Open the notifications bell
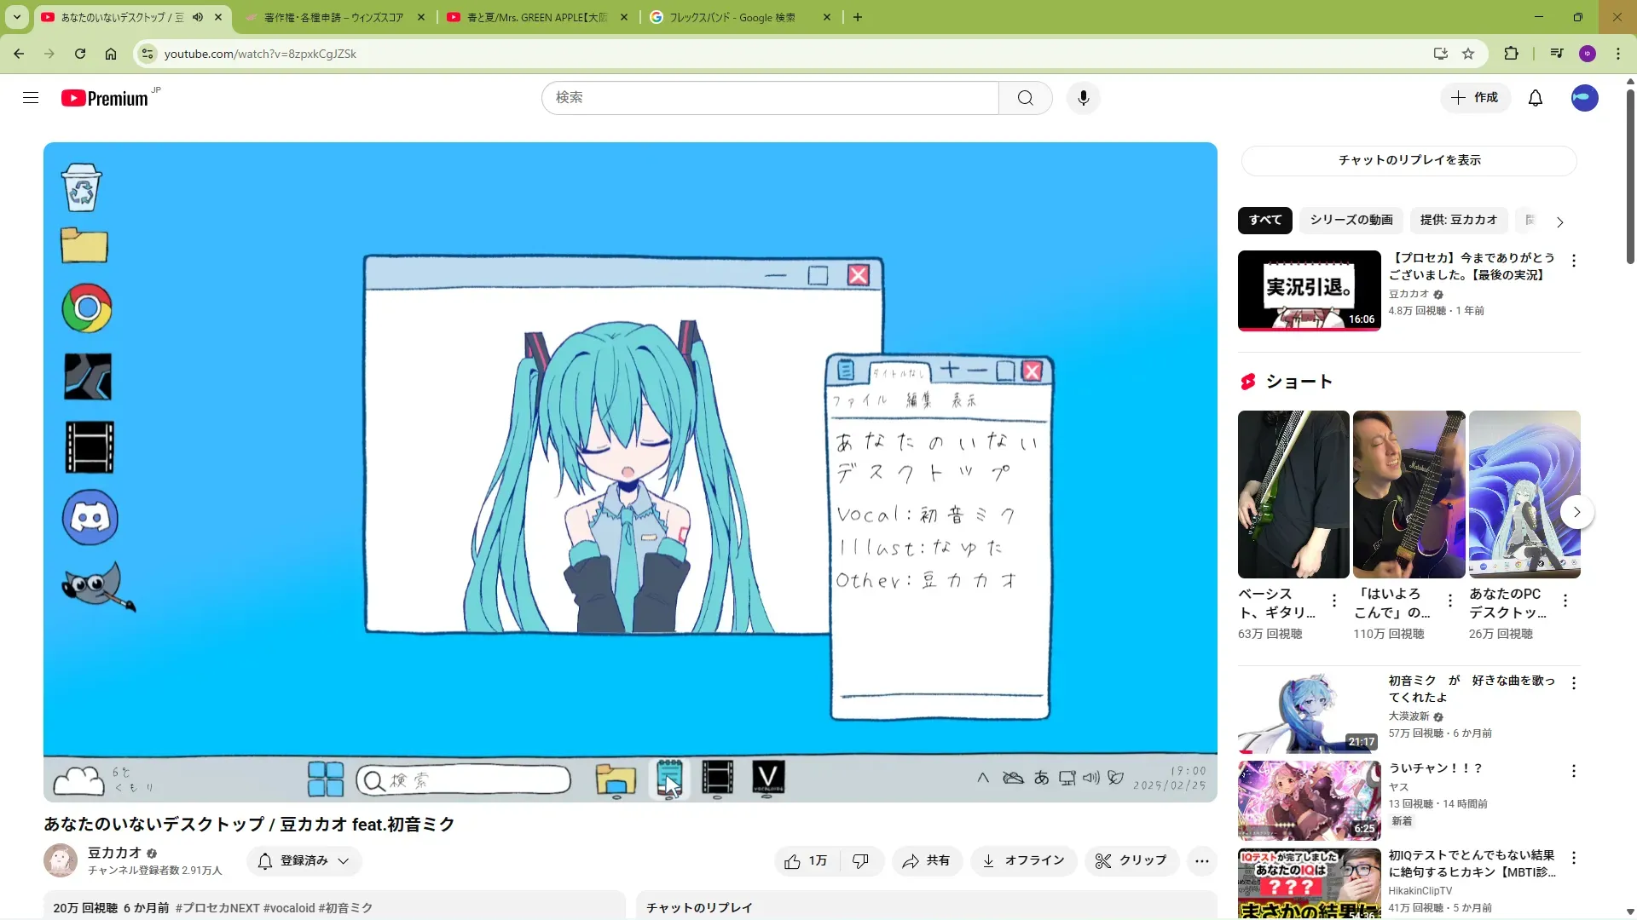Image resolution: width=1637 pixels, height=920 pixels. (1535, 98)
